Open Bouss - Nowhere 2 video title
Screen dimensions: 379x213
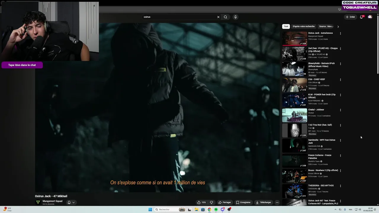323,170
